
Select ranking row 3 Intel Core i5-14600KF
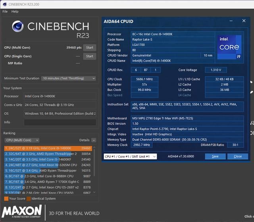click(48, 159)
